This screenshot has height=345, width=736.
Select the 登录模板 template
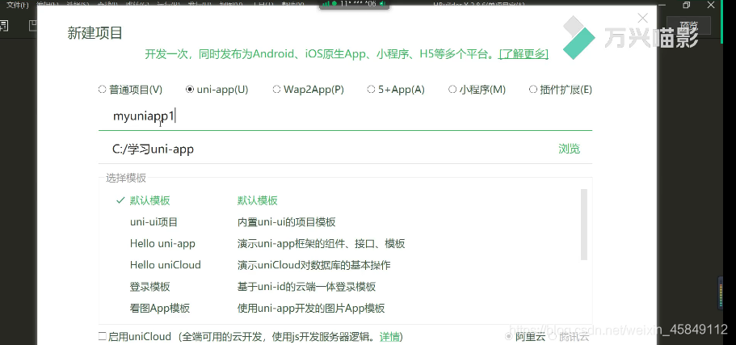point(149,287)
